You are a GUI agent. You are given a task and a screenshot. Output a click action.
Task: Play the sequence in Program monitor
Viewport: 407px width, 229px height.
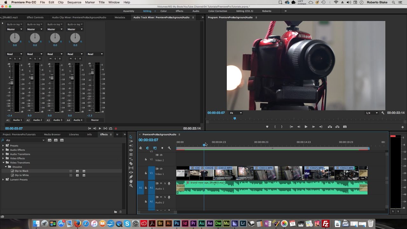click(x=306, y=127)
